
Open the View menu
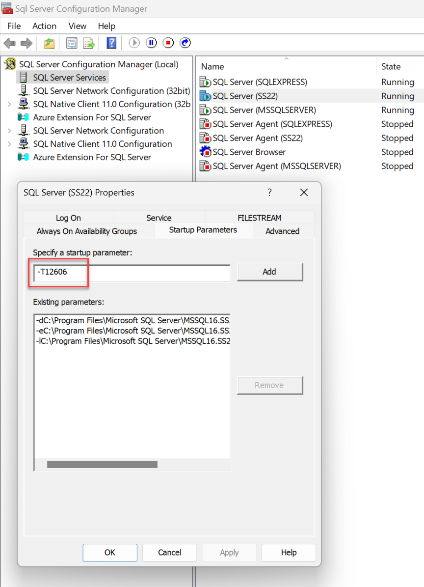coord(78,26)
